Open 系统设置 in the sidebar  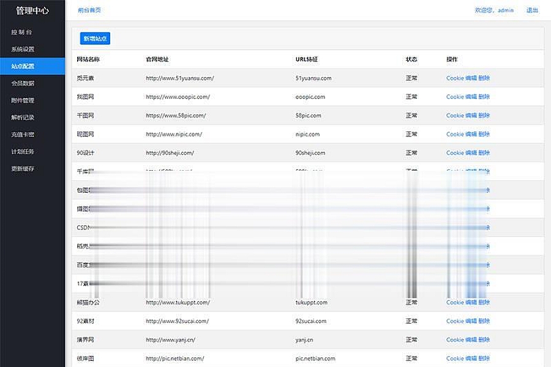tap(23, 49)
